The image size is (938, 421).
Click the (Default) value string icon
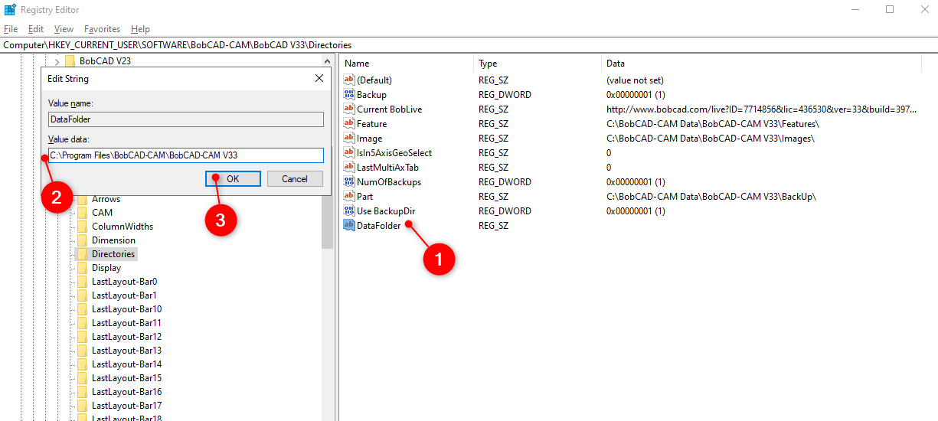[x=349, y=80]
